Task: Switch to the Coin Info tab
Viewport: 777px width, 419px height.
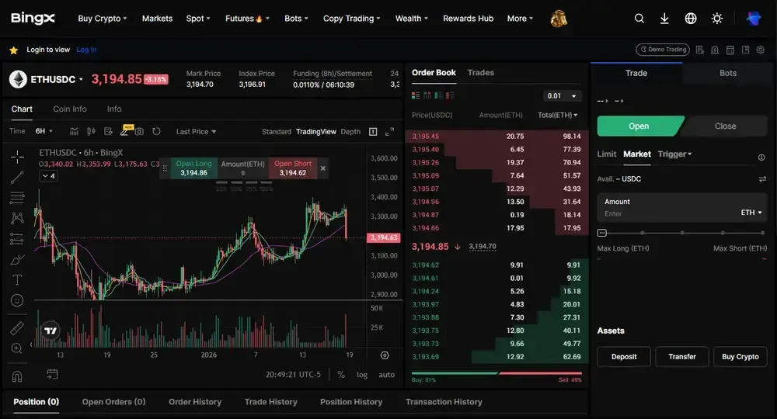Action: point(70,109)
